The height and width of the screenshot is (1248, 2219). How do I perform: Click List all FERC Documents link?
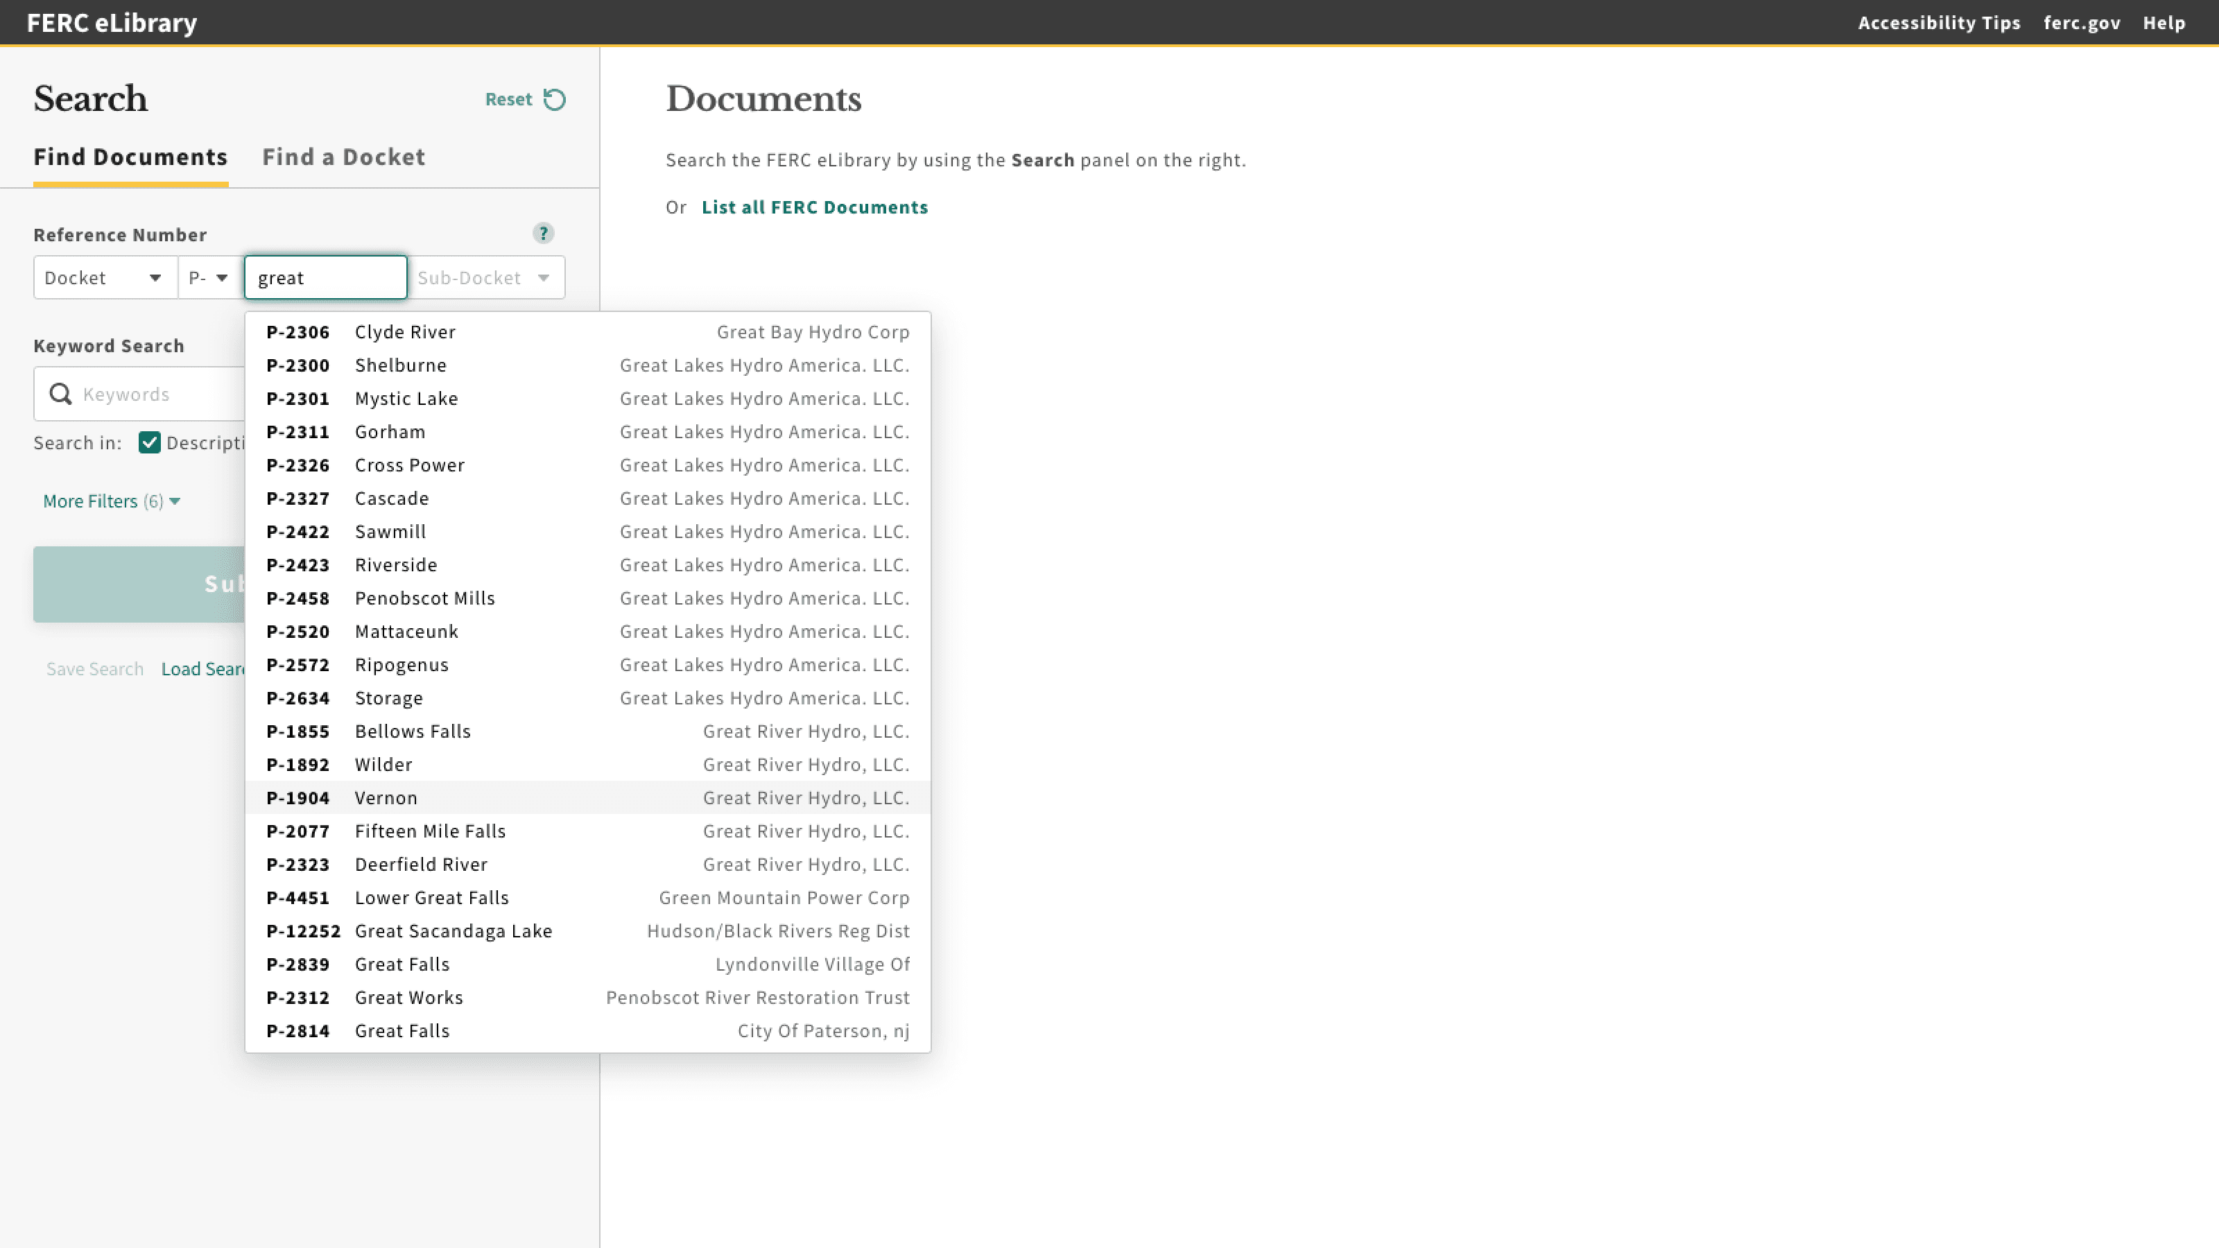pyautogui.click(x=815, y=207)
